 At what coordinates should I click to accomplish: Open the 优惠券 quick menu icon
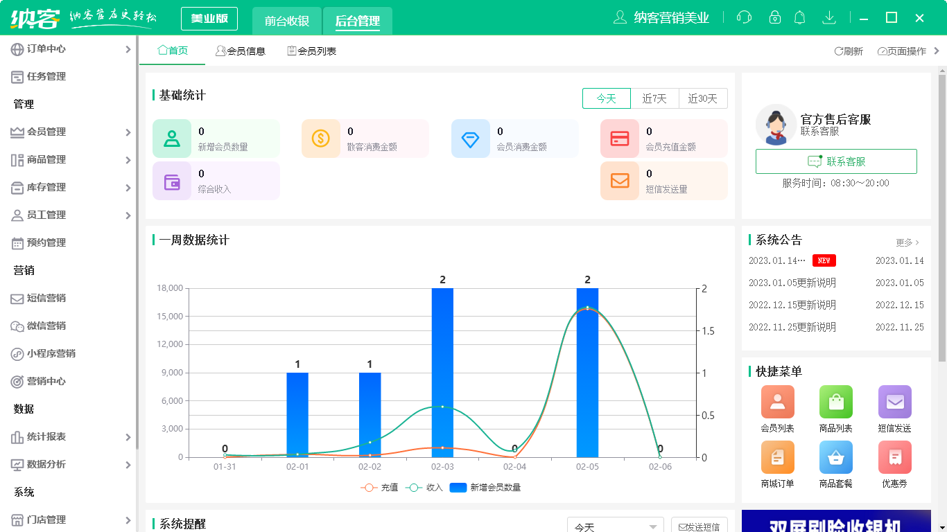pos(894,458)
